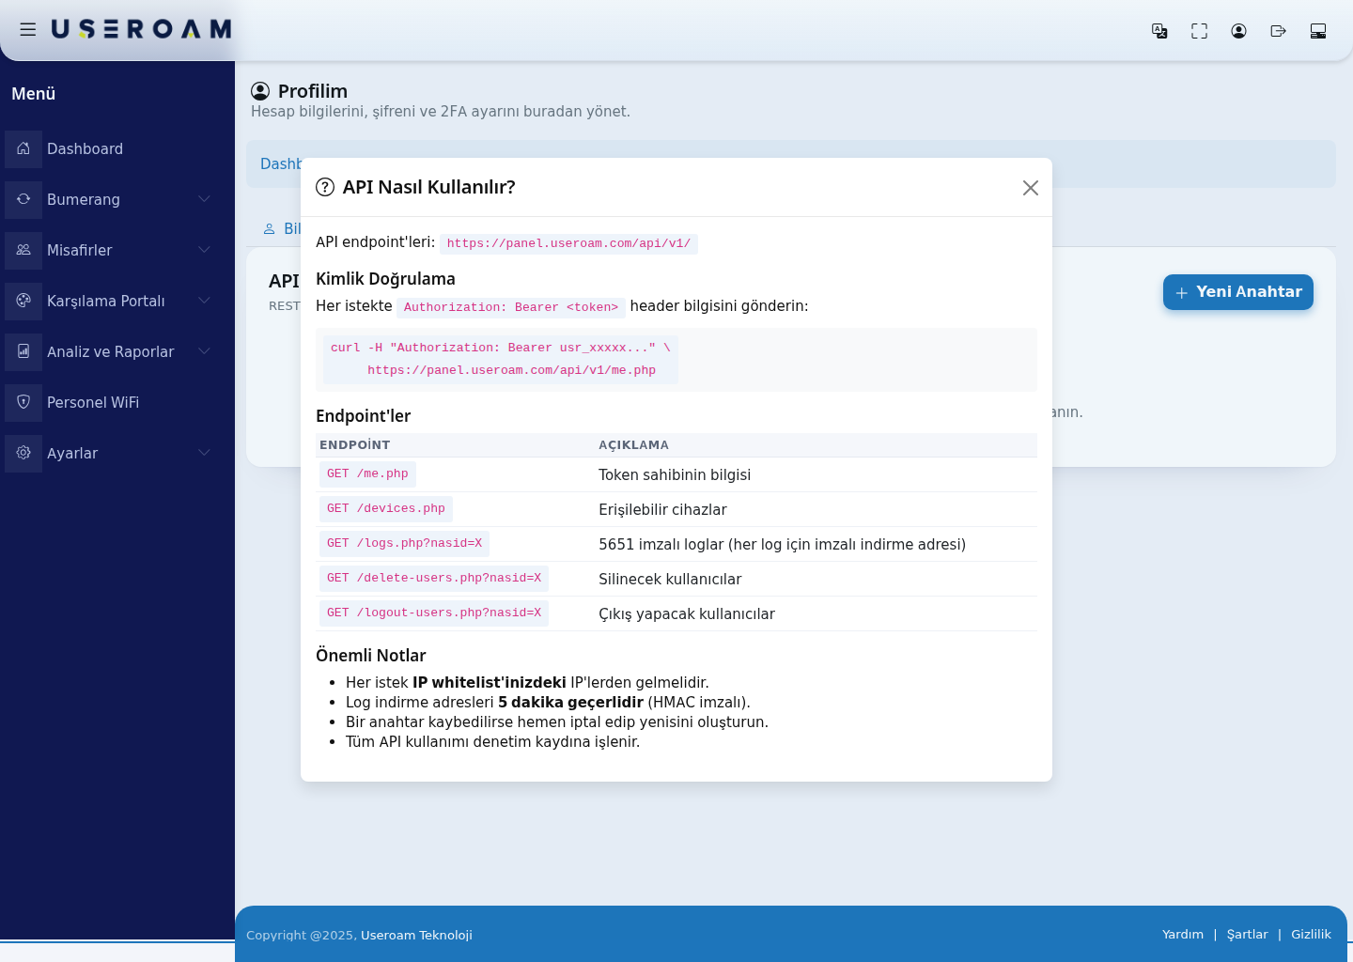Expand the Analiz ve Raporlar chevron
Viewport: 1353px width, 962px height.
tap(204, 351)
